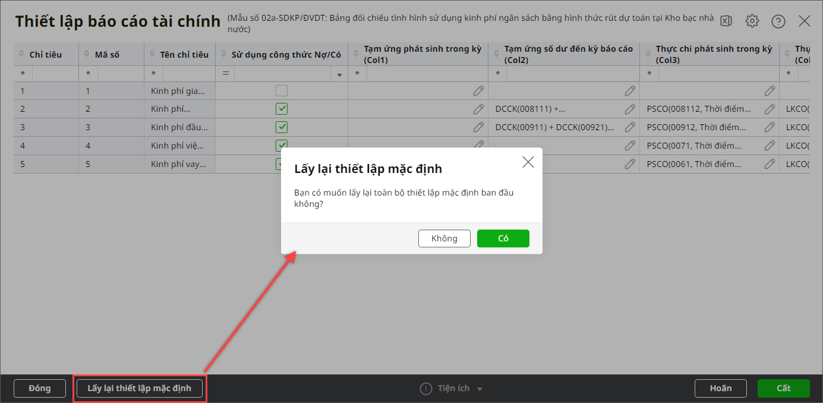The image size is (823, 403).
Task: Pin the Tạm ứng số dư (Col2) column
Action: pyautogui.click(x=497, y=55)
